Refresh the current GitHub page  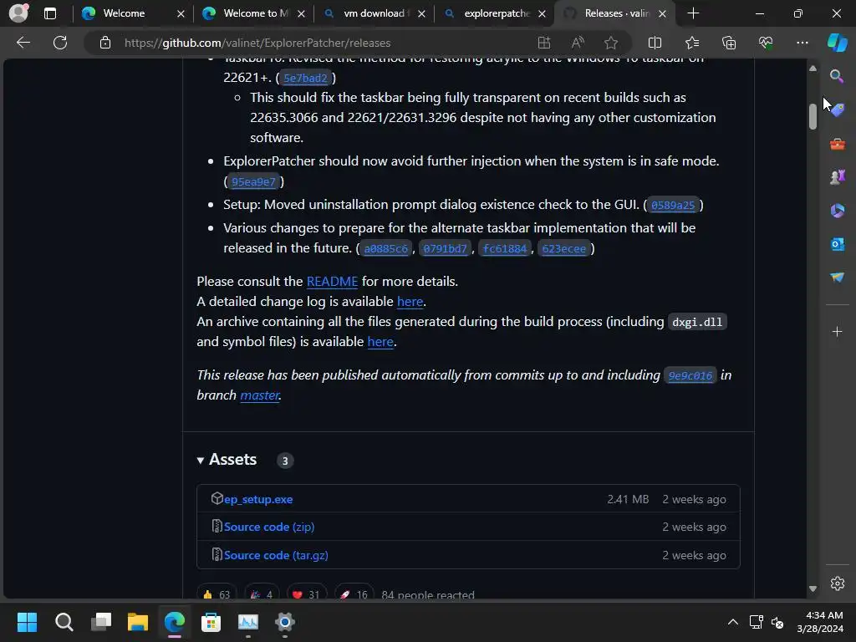[x=60, y=43]
